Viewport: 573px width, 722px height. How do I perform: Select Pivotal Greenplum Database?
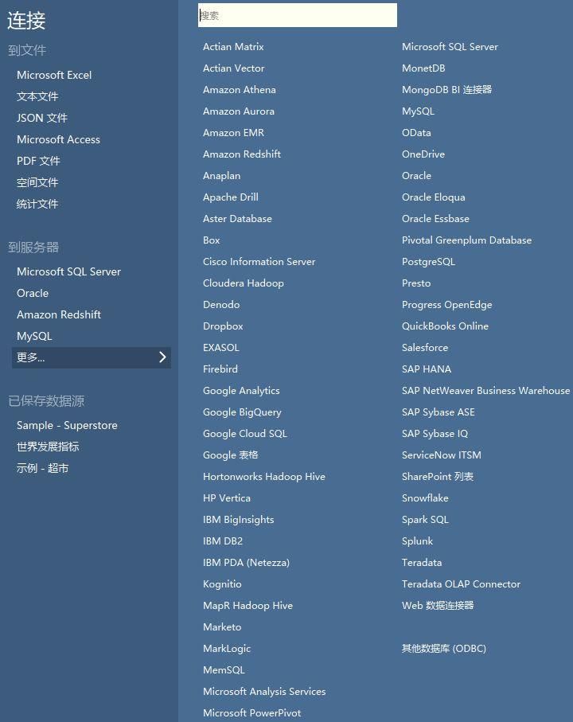(466, 240)
